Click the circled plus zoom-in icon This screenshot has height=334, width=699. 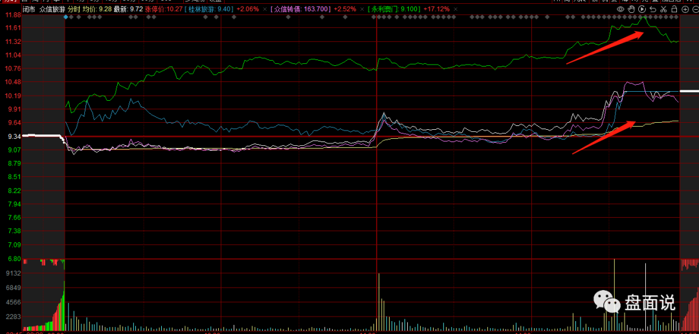685,9
